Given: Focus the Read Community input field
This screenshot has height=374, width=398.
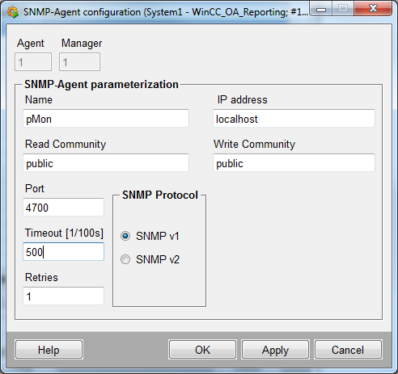Looking at the screenshot, I should click(106, 163).
